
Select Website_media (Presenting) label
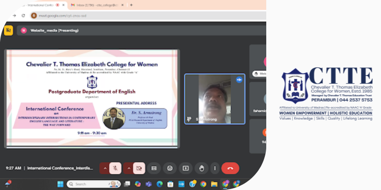coord(54,30)
